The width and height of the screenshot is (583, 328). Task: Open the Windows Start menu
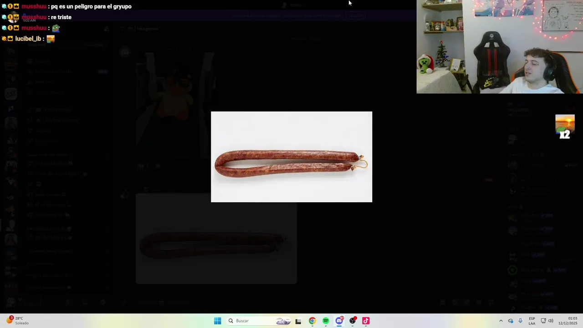click(x=217, y=321)
